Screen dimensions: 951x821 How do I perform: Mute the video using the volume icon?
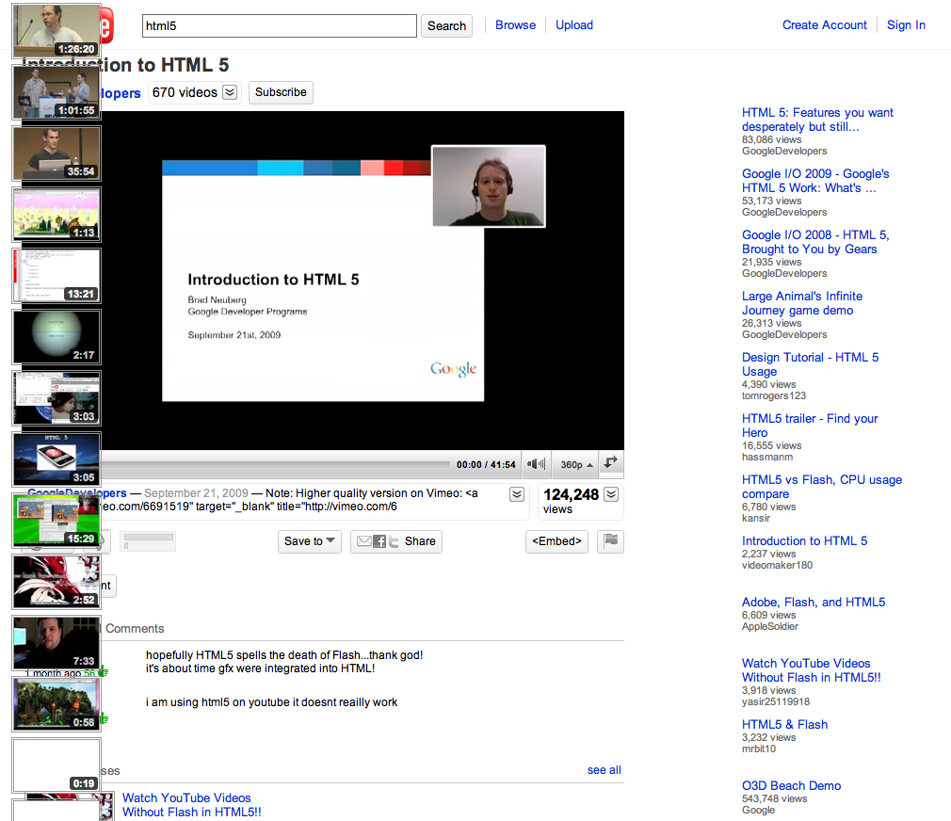click(536, 464)
